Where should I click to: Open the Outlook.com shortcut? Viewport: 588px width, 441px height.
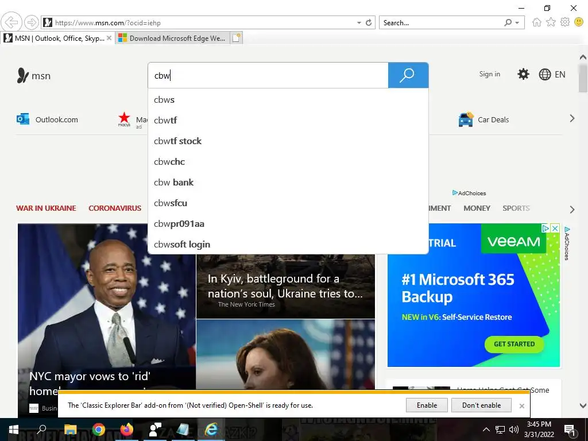click(47, 119)
